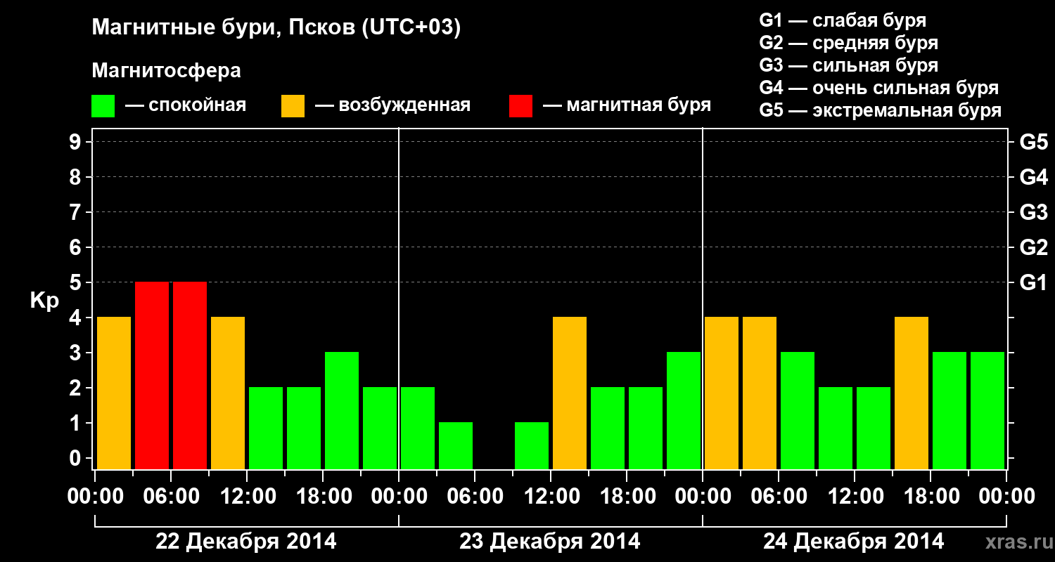This screenshot has width=1055, height=562.
Task: Click the G3 label on the right scale
Action: pyautogui.click(x=1034, y=213)
